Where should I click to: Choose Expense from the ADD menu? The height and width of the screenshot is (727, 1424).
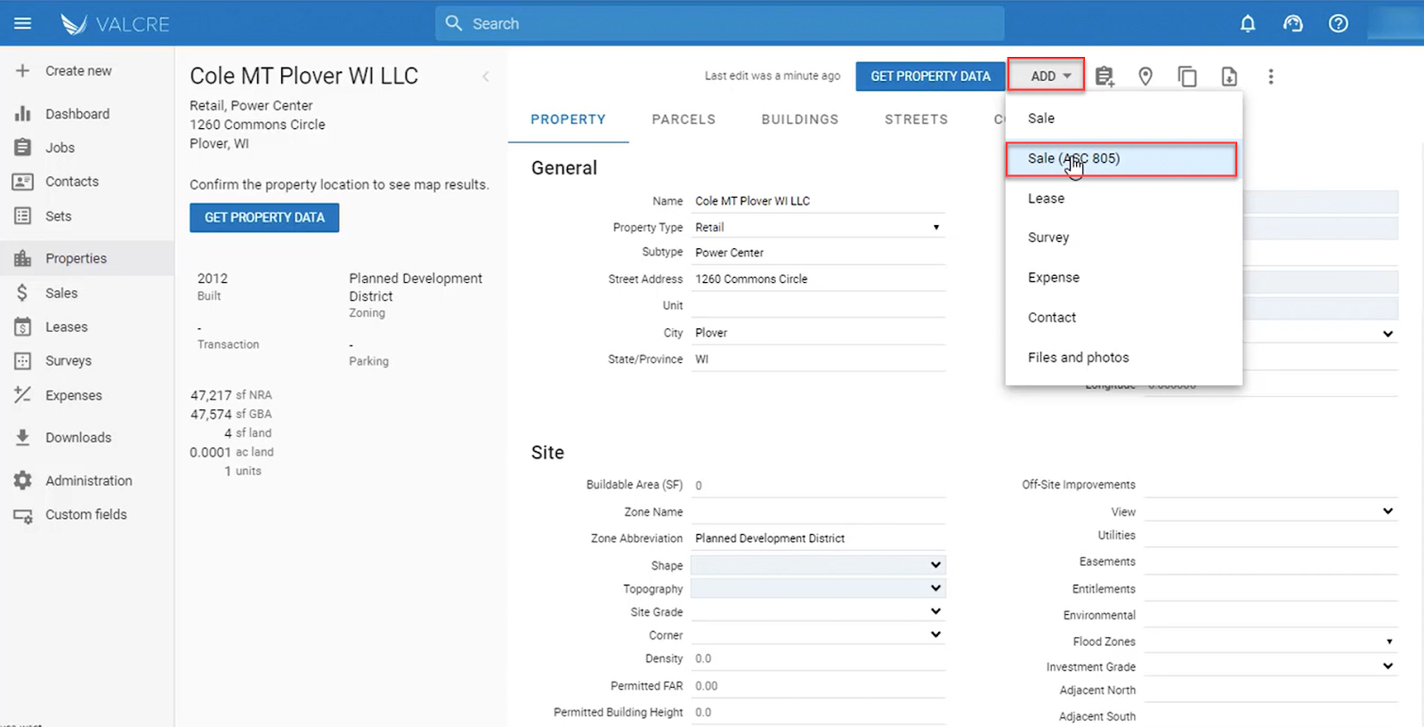coord(1123,278)
